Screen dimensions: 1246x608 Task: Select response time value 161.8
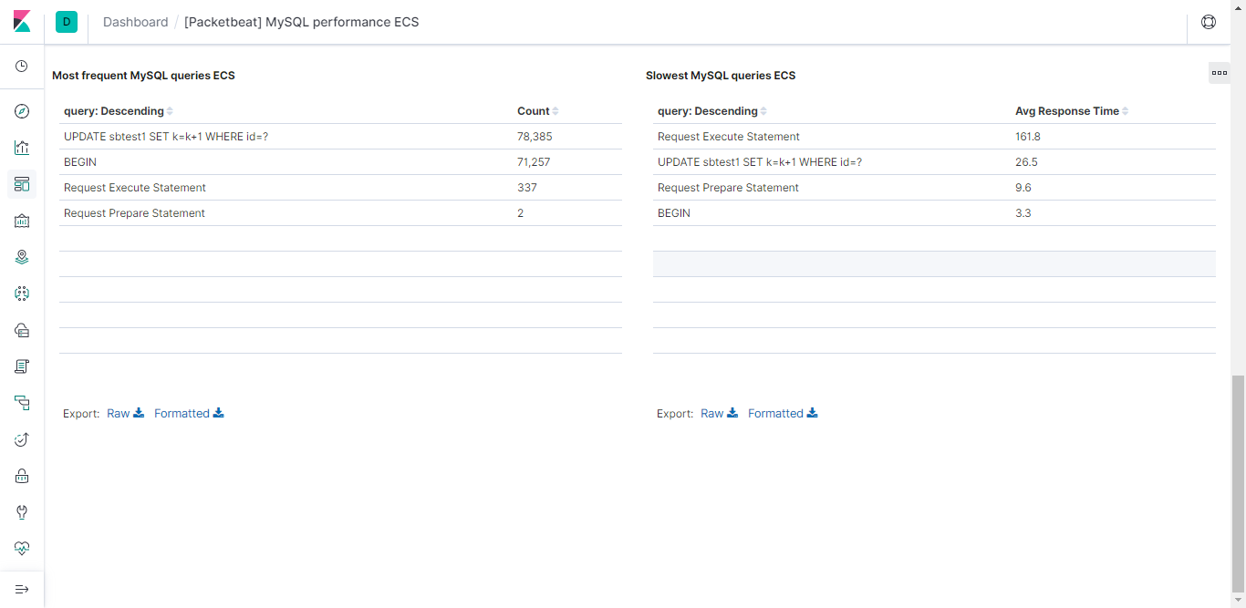coord(1028,137)
